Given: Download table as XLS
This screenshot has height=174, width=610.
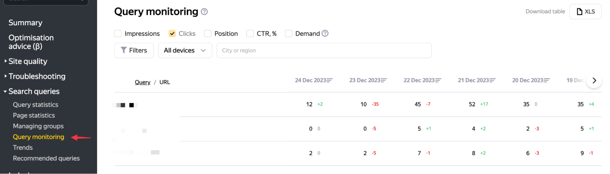Looking at the screenshot, I should (x=585, y=12).
